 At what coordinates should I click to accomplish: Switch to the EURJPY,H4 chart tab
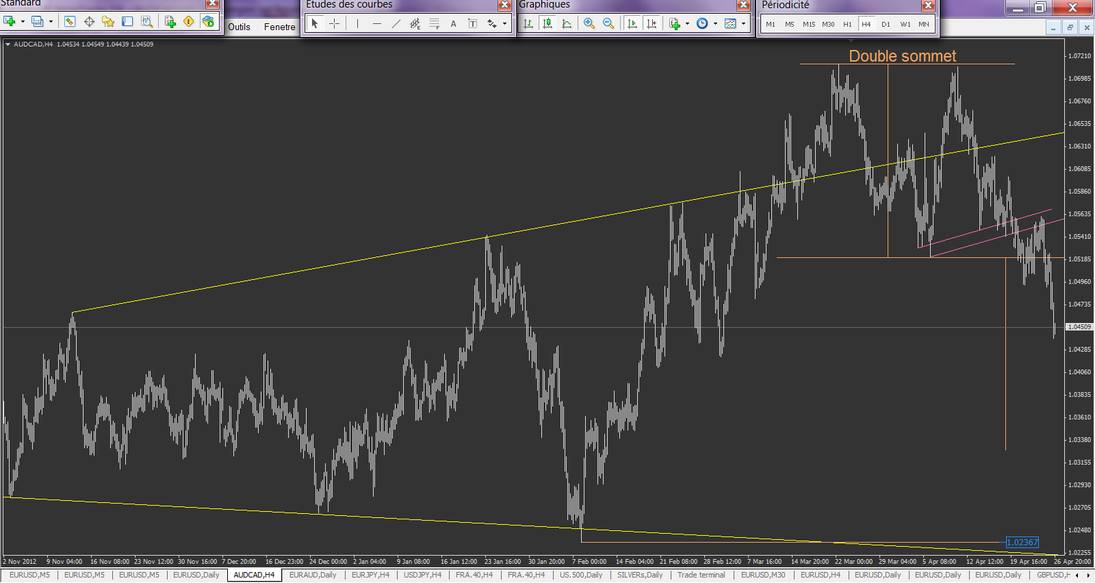click(370, 575)
